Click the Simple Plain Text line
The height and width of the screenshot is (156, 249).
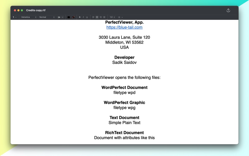(124, 123)
